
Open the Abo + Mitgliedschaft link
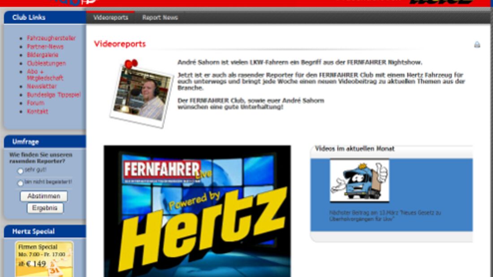coord(44,75)
